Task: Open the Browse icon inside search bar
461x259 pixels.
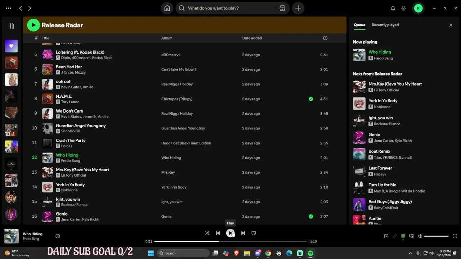Action: (282, 8)
